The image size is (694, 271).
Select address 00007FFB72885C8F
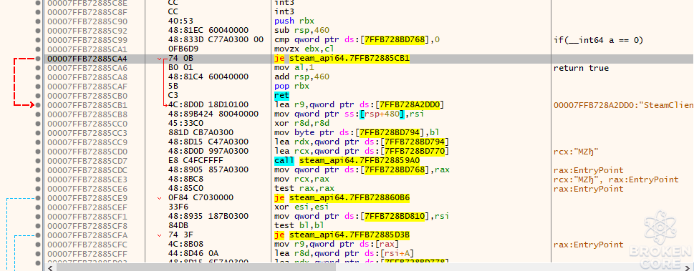point(87,12)
